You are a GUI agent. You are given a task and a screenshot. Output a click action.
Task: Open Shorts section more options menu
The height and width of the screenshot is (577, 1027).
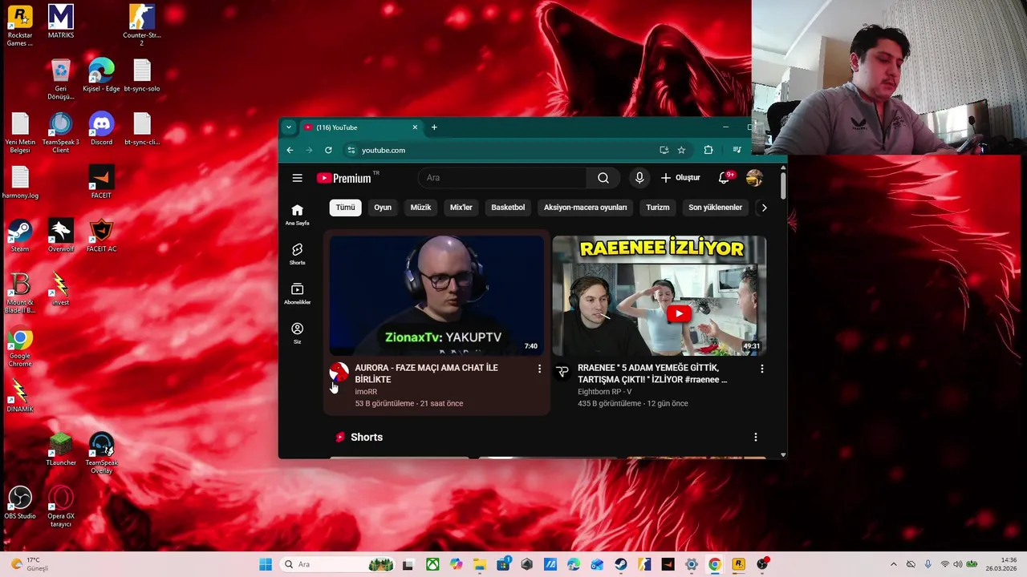(755, 437)
